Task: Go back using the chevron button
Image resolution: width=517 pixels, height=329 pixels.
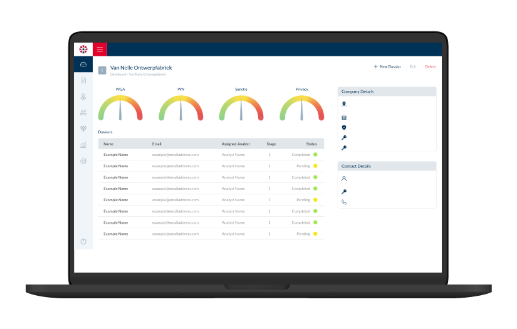Action: 102,70
